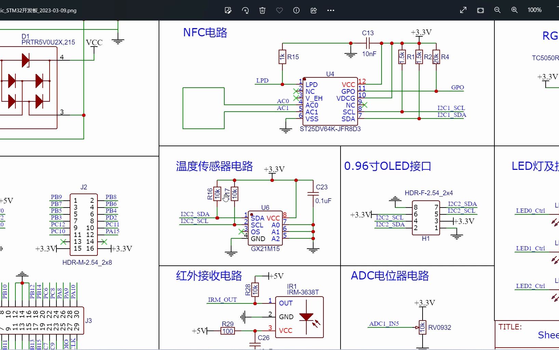This screenshot has width=559, height=350.
Task: Click the NFC antenna rectangle symbol
Action: click(x=203, y=108)
